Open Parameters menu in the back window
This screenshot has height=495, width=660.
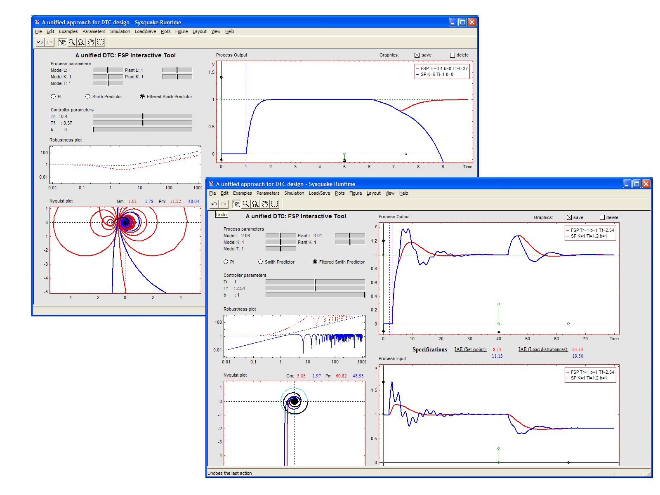tap(94, 31)
